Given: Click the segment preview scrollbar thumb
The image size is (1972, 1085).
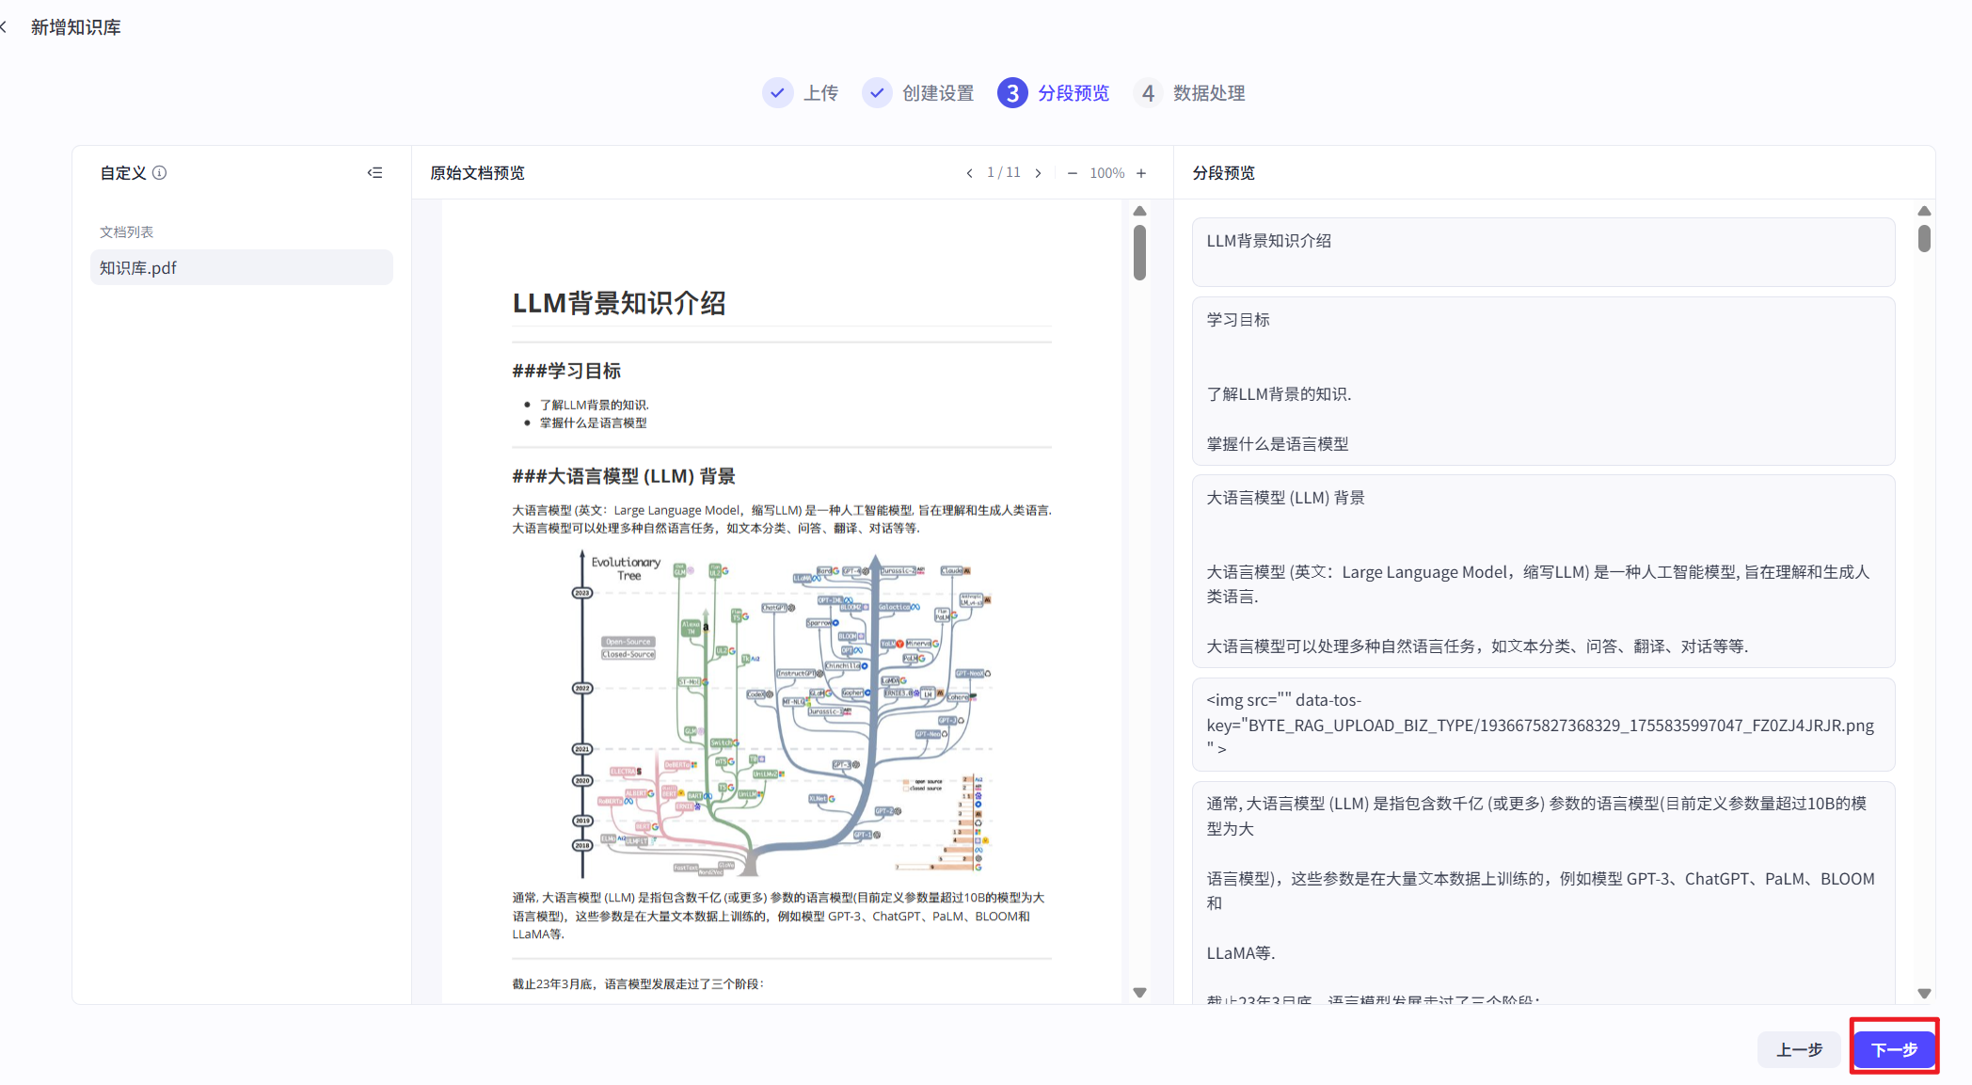Looking at the screenshot, I should tap(1924, 238).
